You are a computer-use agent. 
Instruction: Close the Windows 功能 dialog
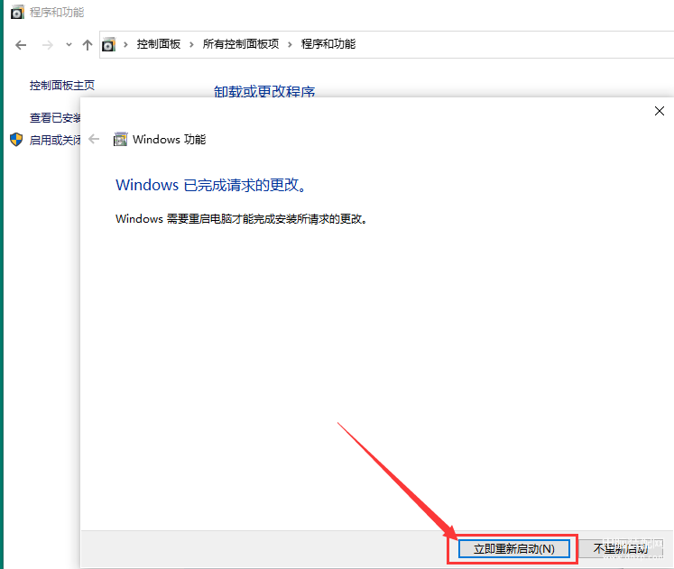pos(660,111)
